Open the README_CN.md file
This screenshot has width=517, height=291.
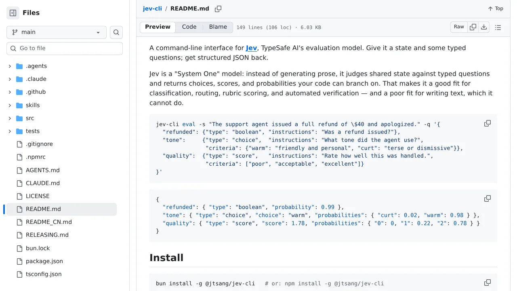click(49, 222)
